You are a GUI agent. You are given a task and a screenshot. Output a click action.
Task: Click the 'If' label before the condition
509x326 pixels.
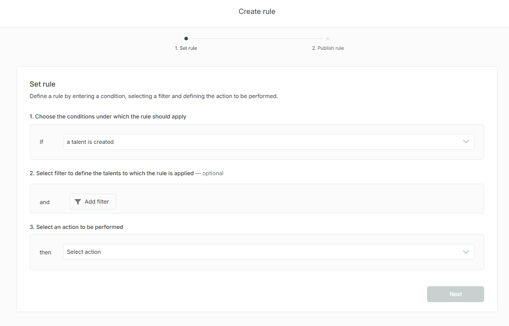pos(42,142)
